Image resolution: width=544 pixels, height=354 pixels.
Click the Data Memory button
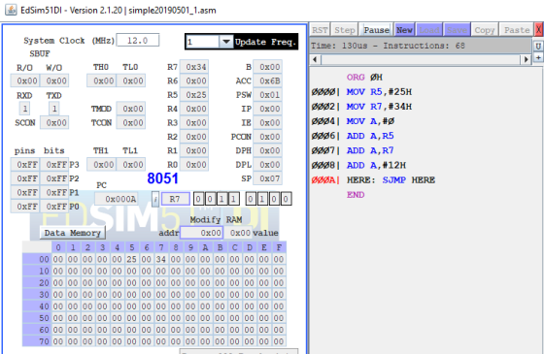73,233
